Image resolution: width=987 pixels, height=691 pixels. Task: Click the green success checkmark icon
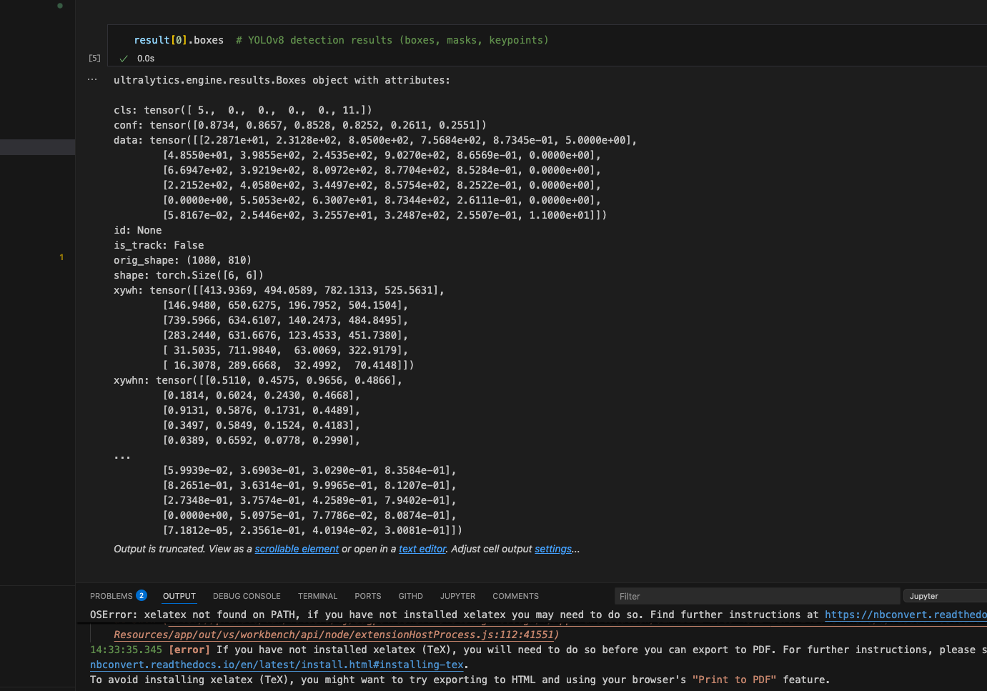124,59
